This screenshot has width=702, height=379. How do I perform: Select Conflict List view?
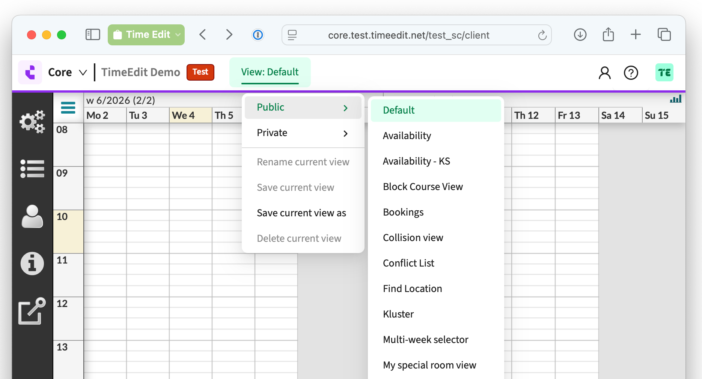(408, 263)
